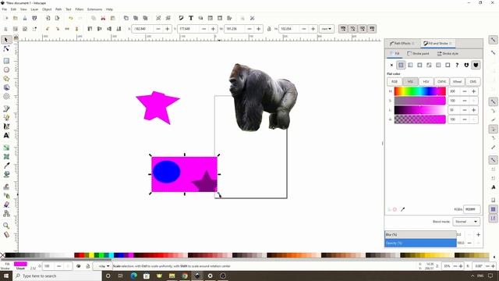Click the Export icon
The width and height of the screenshot is (499, 281).
tap(57, 18)
